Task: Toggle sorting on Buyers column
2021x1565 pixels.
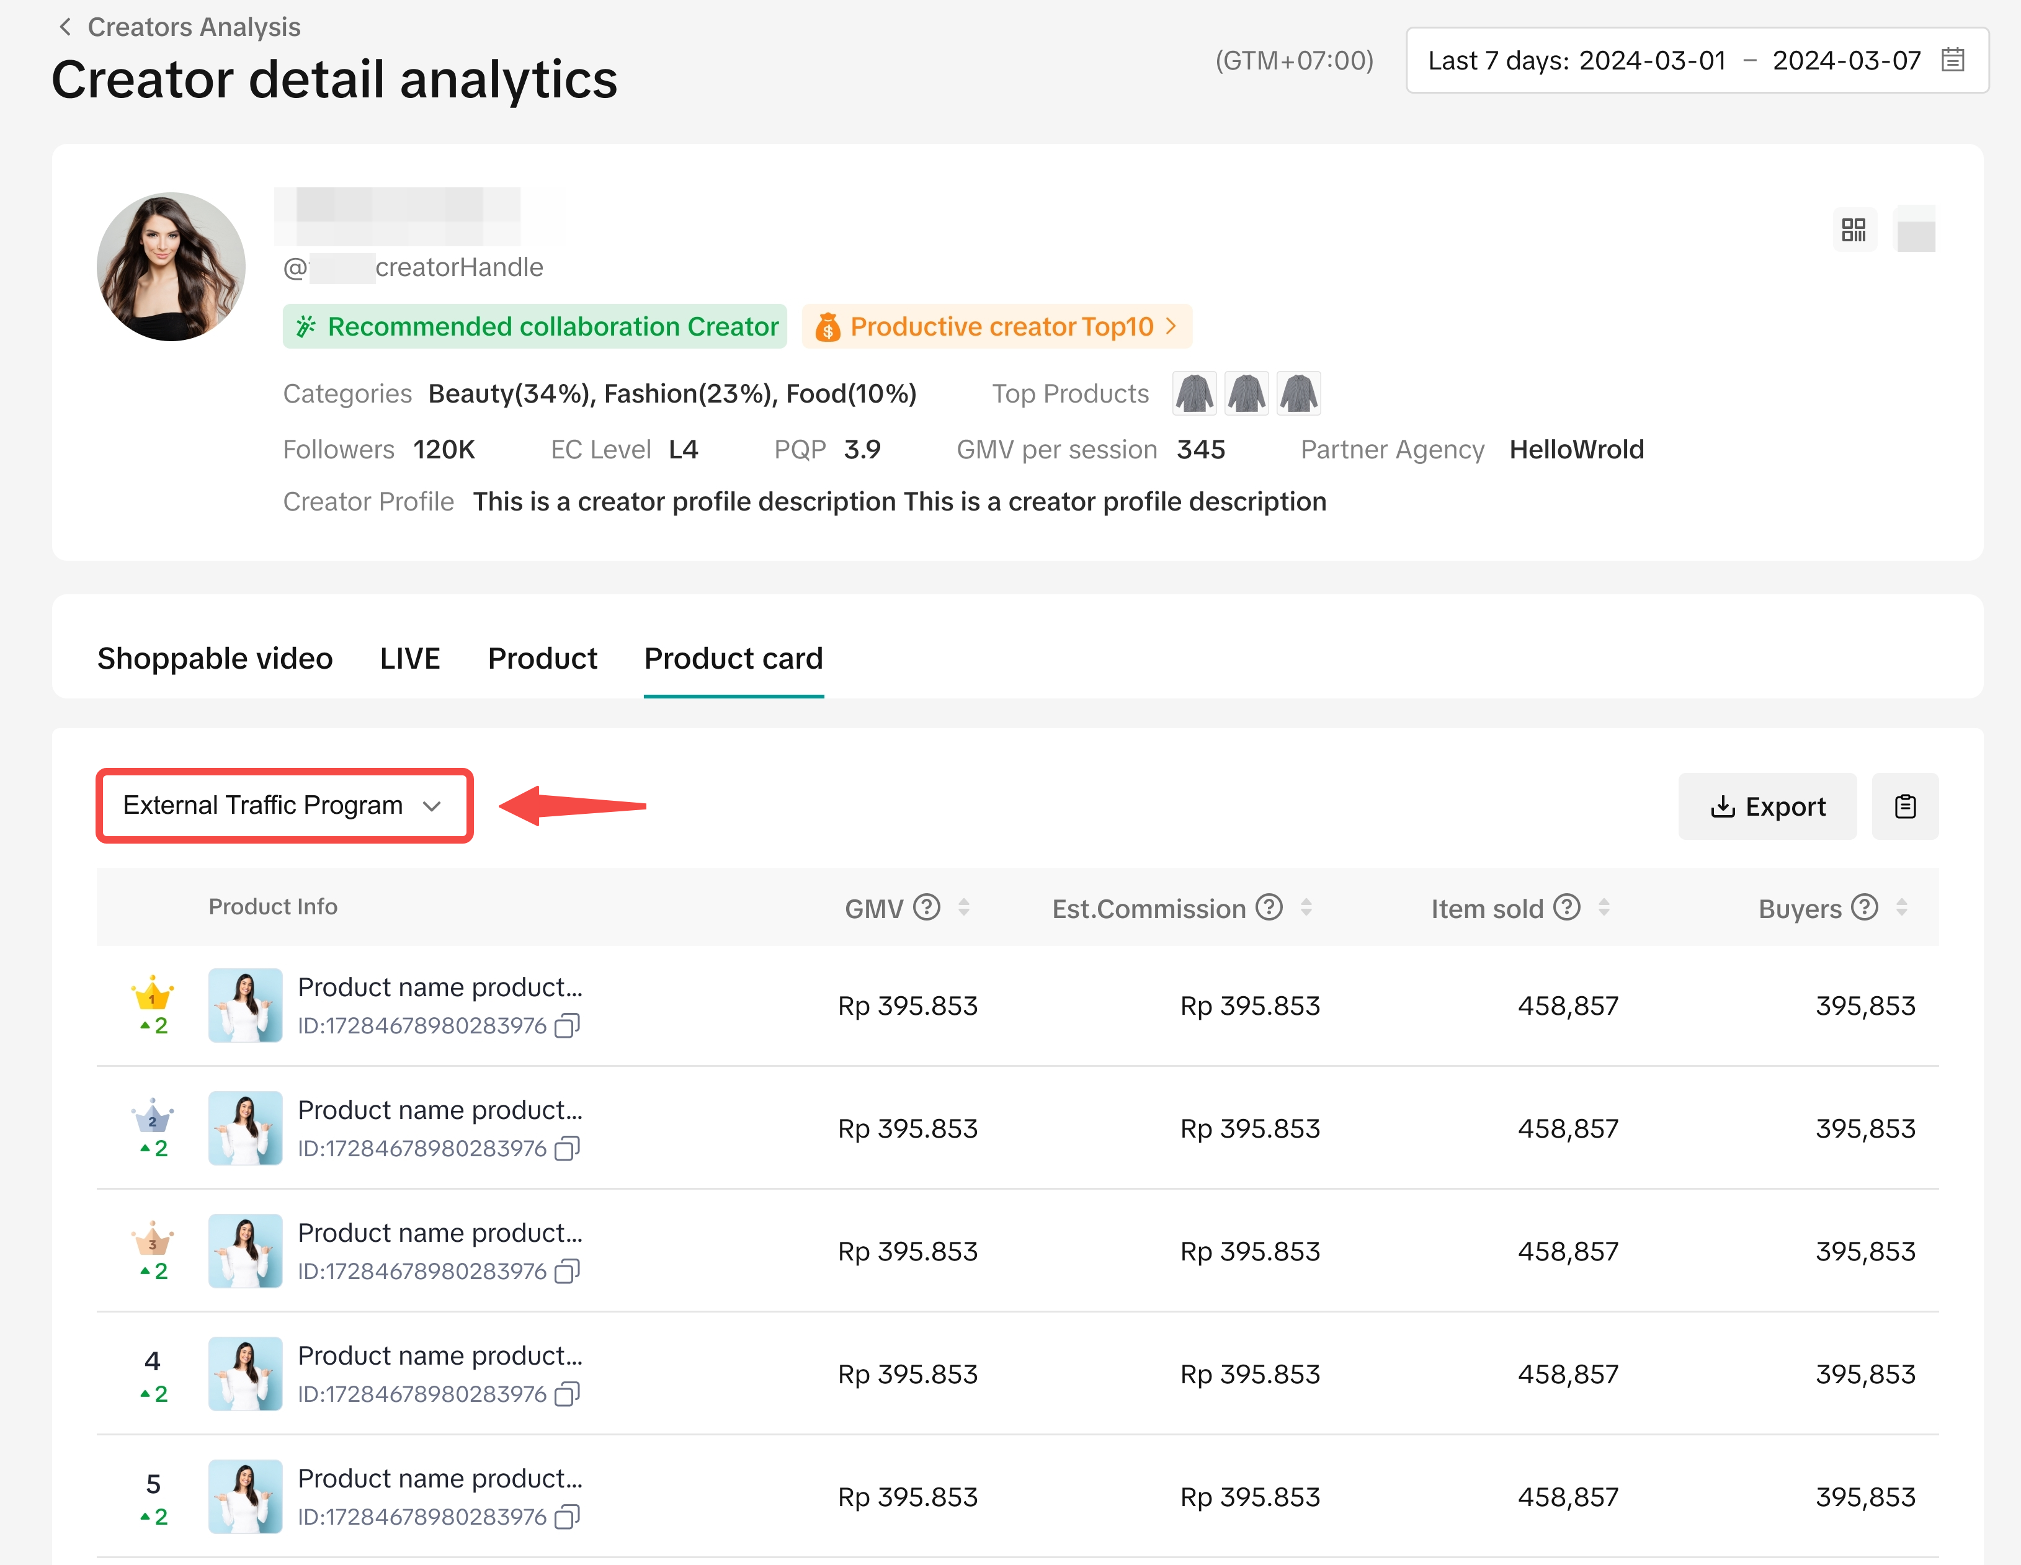Action: tap(1902, 907)
